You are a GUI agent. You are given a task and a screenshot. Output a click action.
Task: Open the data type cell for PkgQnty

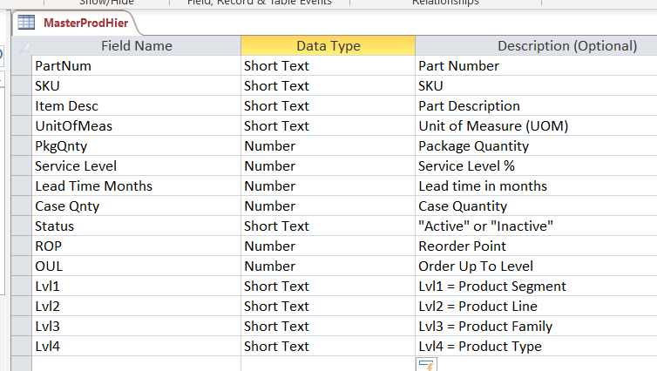click(328, 146)
